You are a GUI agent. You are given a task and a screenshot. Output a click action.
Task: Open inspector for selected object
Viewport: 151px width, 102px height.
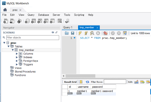pyautogui.click(x=19, y=21)
